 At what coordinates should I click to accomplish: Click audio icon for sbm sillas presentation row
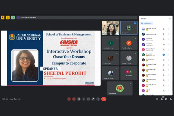tap(164, 44)
